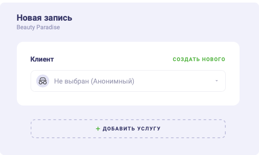The width and height of the screenshot is (259, 155).
Task: Click the plus sign in the add service box
Action: 98,129
